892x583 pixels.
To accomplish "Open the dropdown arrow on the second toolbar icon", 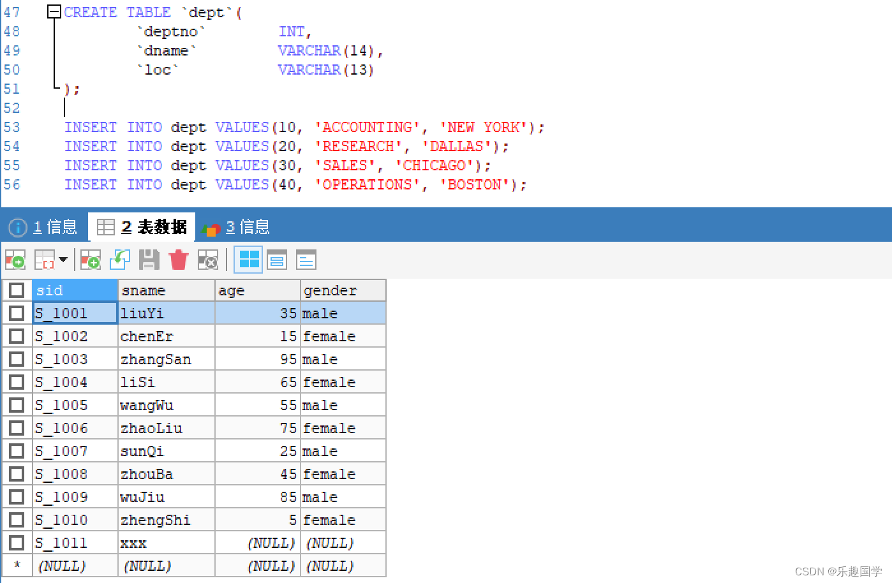I will click(x=63, y=260).
